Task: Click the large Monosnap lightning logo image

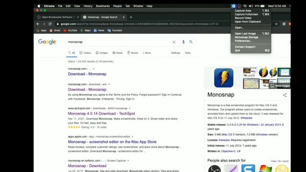Action: [x=224, y=78]
